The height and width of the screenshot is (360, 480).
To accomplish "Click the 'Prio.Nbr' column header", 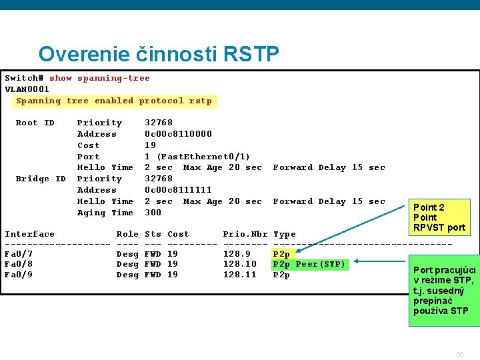I will coord(245,234).
